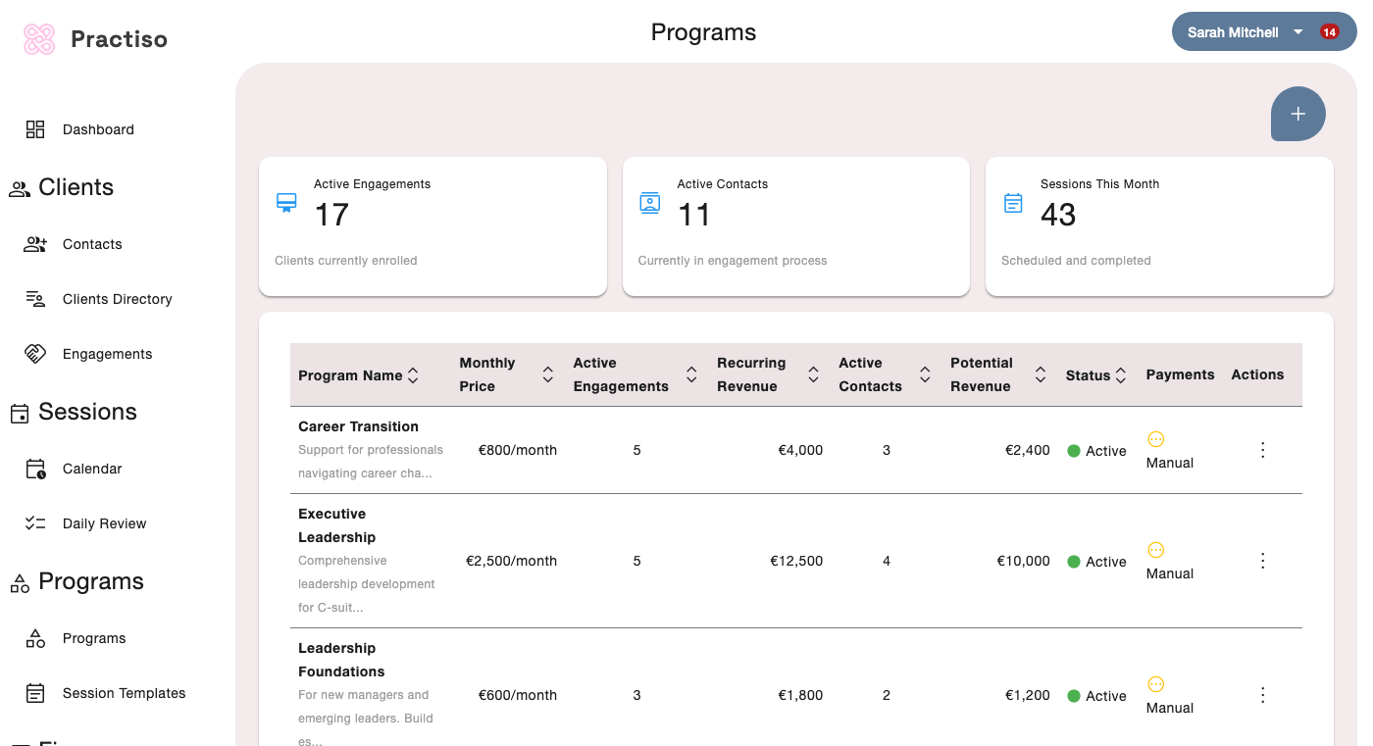Image resolution: width=1373 pixels, height=746 pixels.
Task: Sort programs by Status
Action: [1121, 374]
